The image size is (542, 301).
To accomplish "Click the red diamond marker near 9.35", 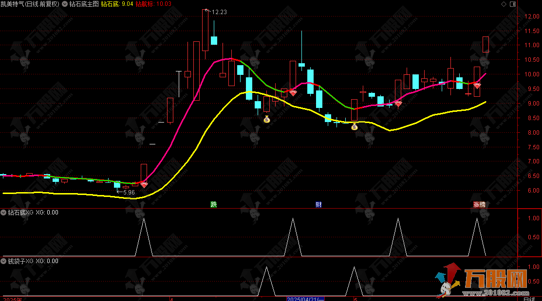I will (293, 93).
